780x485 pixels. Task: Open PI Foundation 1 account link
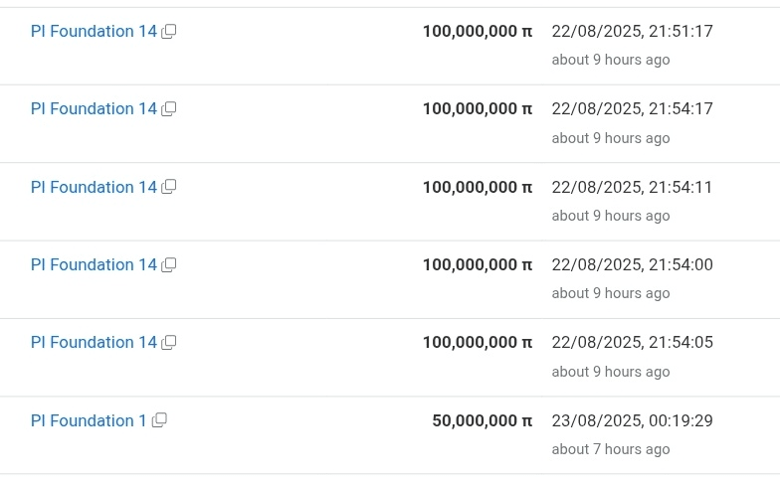coord(89,421)
